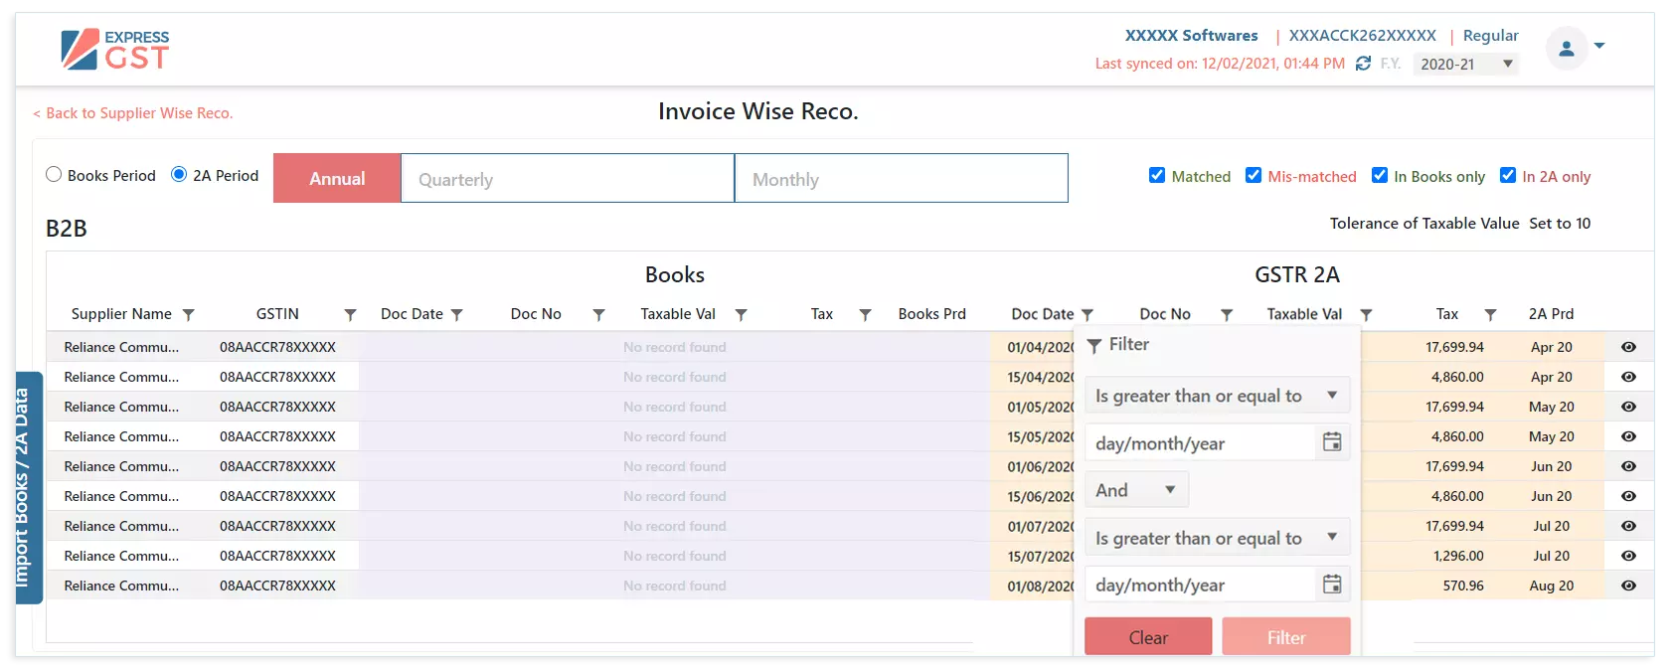Screen dimensions: 1675x671
Task: View details of 01/07/2020 invoice row
Action: point(1628,526)
